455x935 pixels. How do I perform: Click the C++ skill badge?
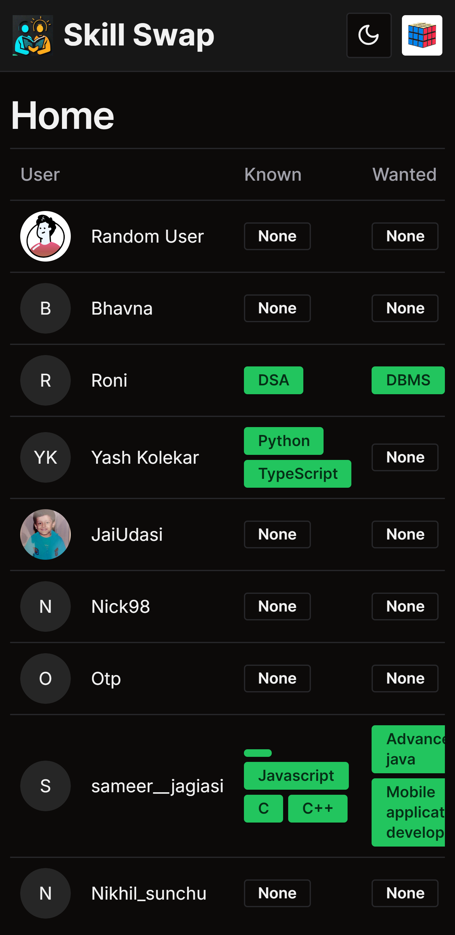[x=317, y=808]
